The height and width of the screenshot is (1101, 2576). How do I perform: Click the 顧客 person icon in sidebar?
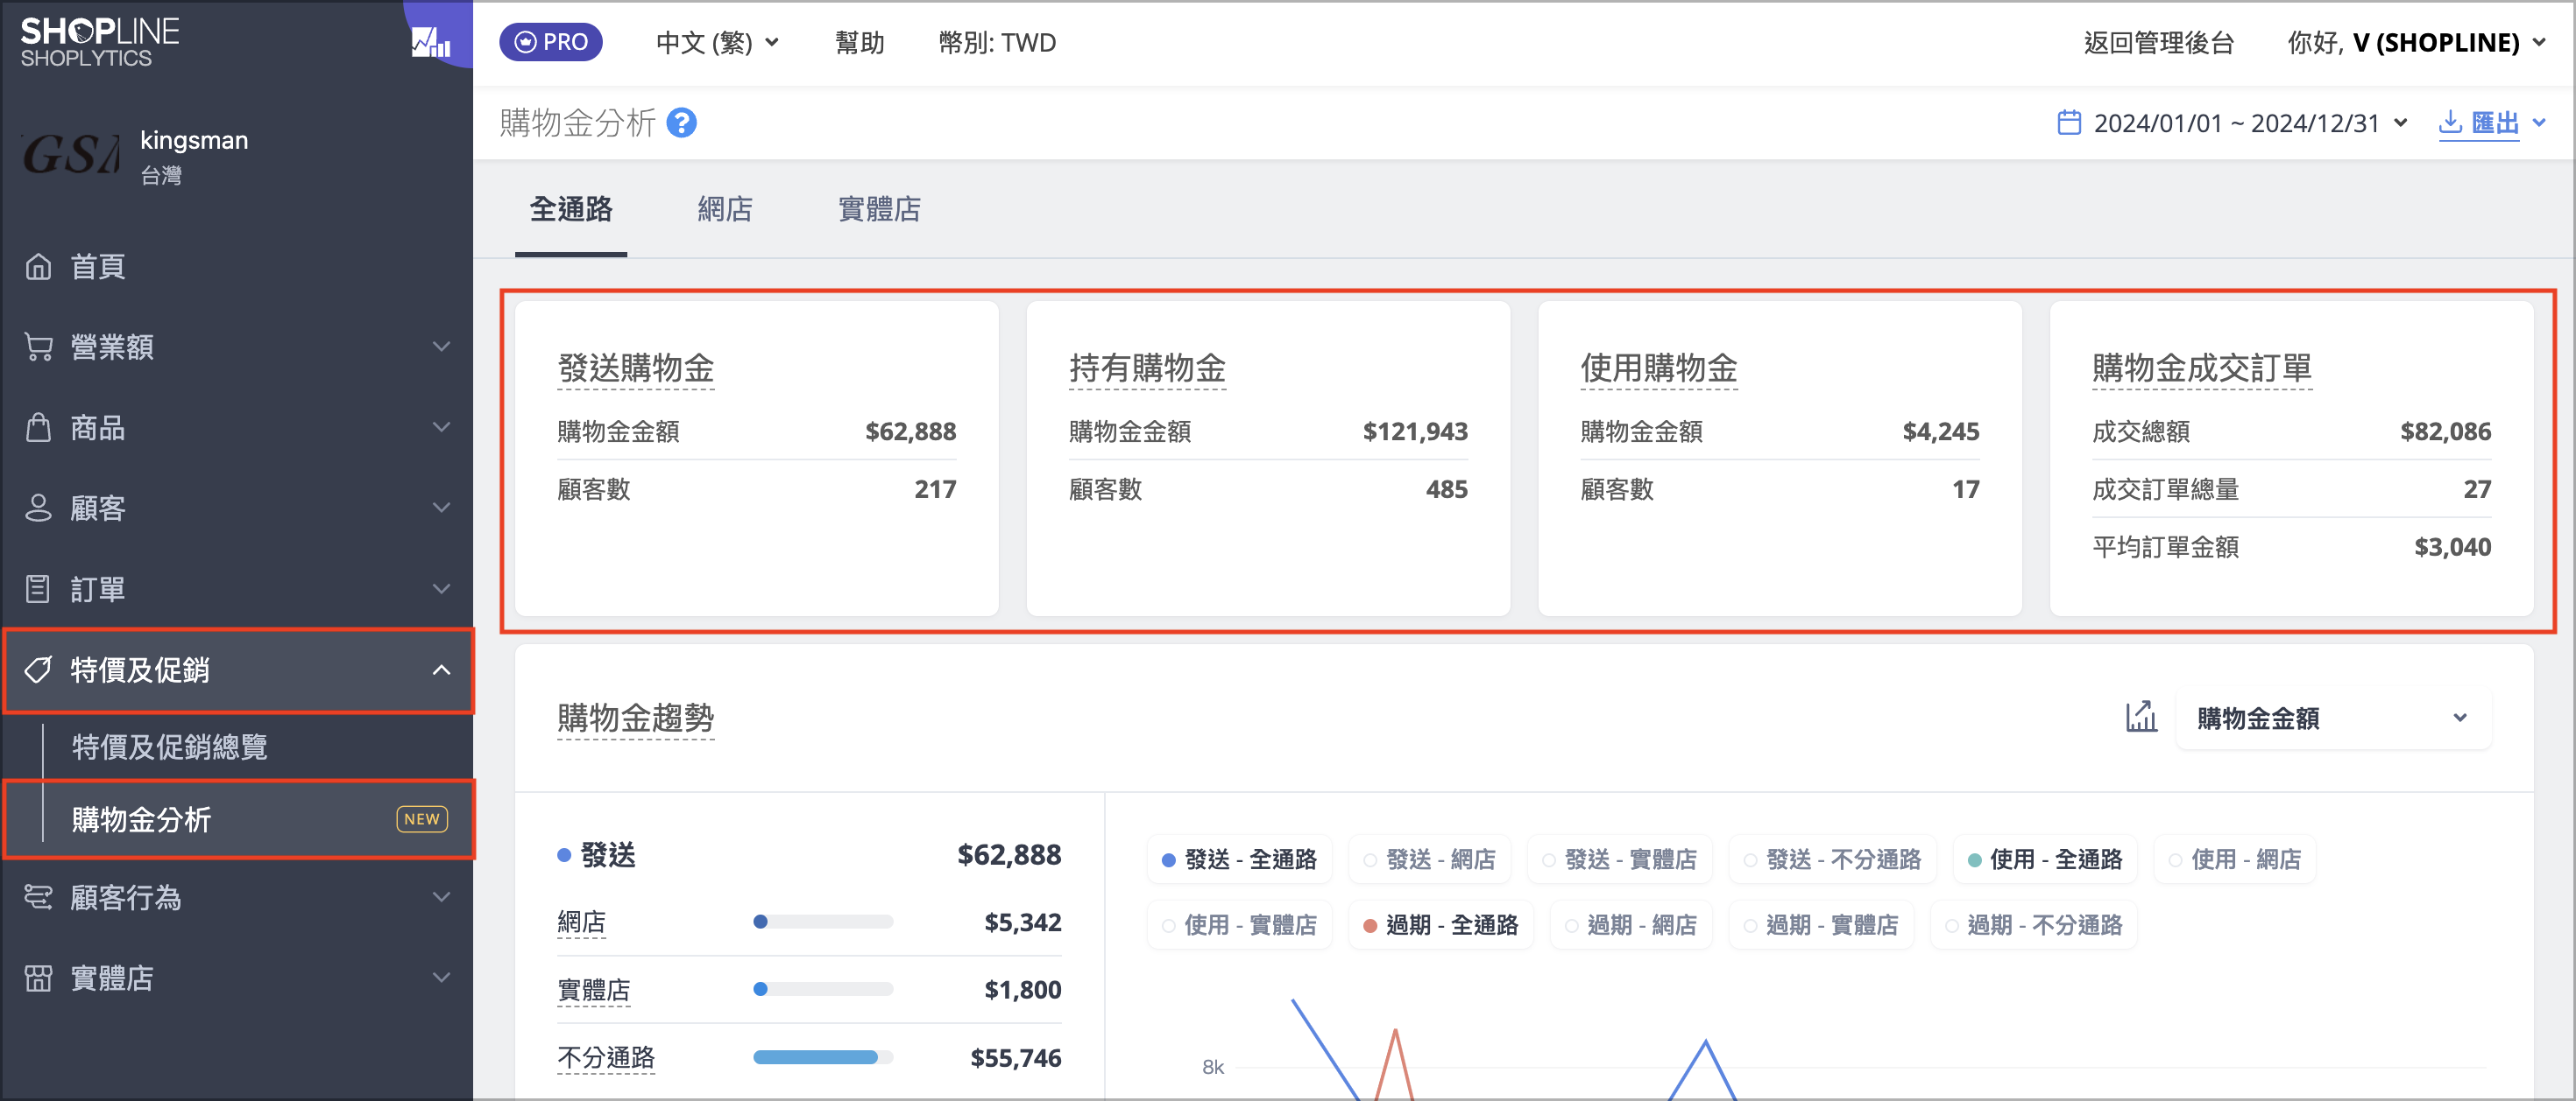(x=38, y=508)
